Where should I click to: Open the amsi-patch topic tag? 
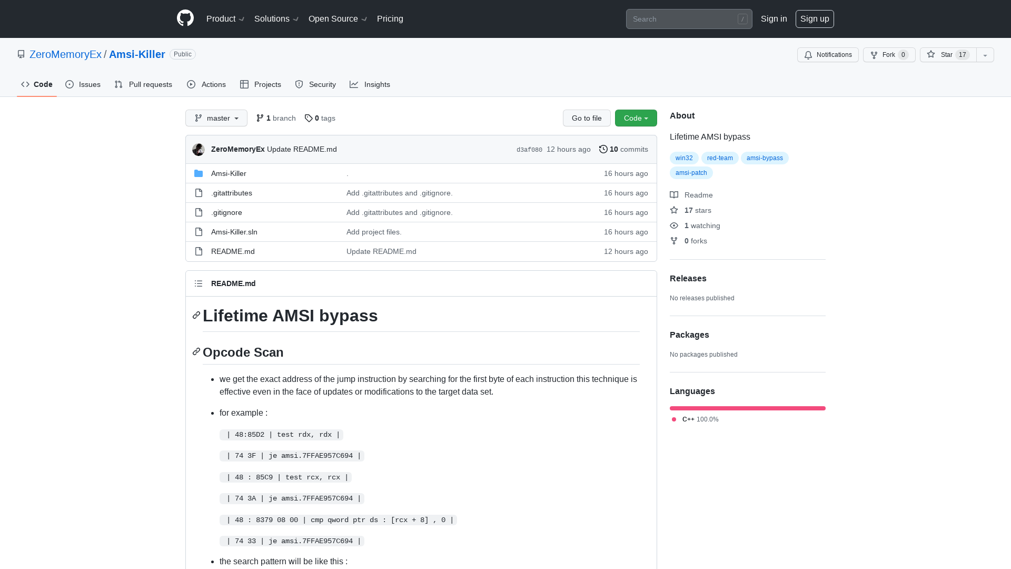[x=691, y=173]
